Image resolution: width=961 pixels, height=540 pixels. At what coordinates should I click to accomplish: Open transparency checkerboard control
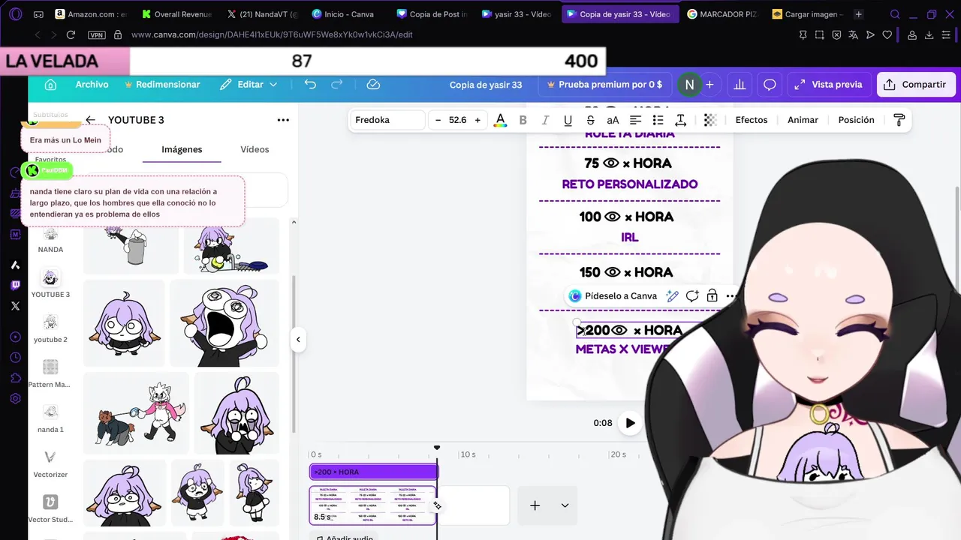(x=710, y=120)
